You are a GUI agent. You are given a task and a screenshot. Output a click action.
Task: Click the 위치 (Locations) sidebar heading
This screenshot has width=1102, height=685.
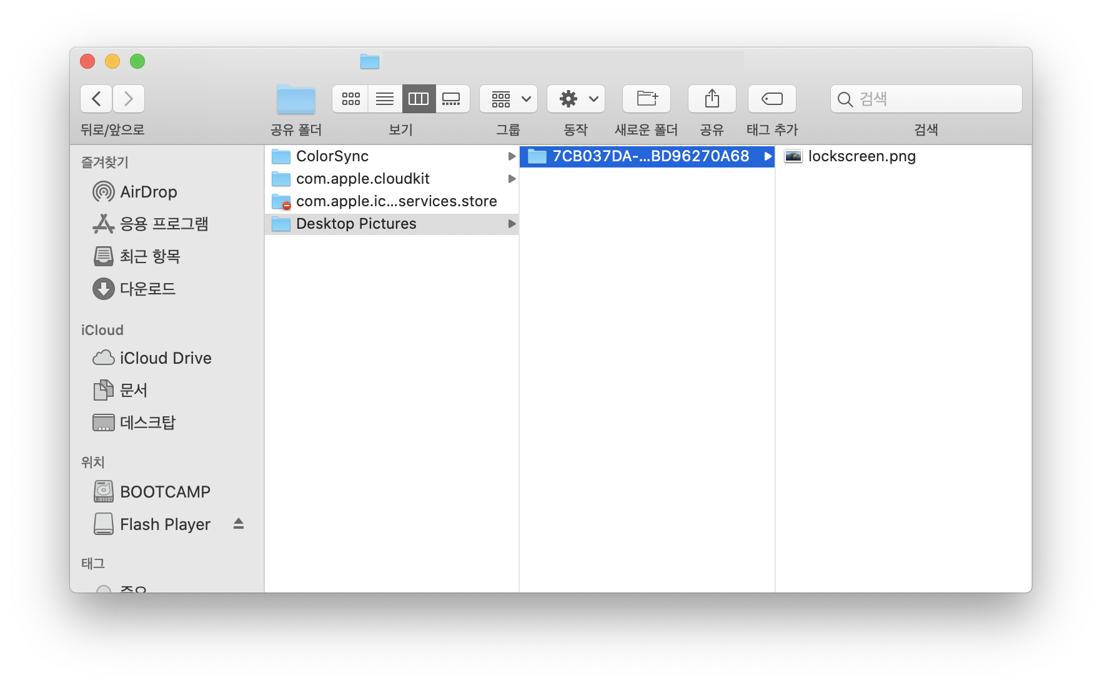point(93,462)
